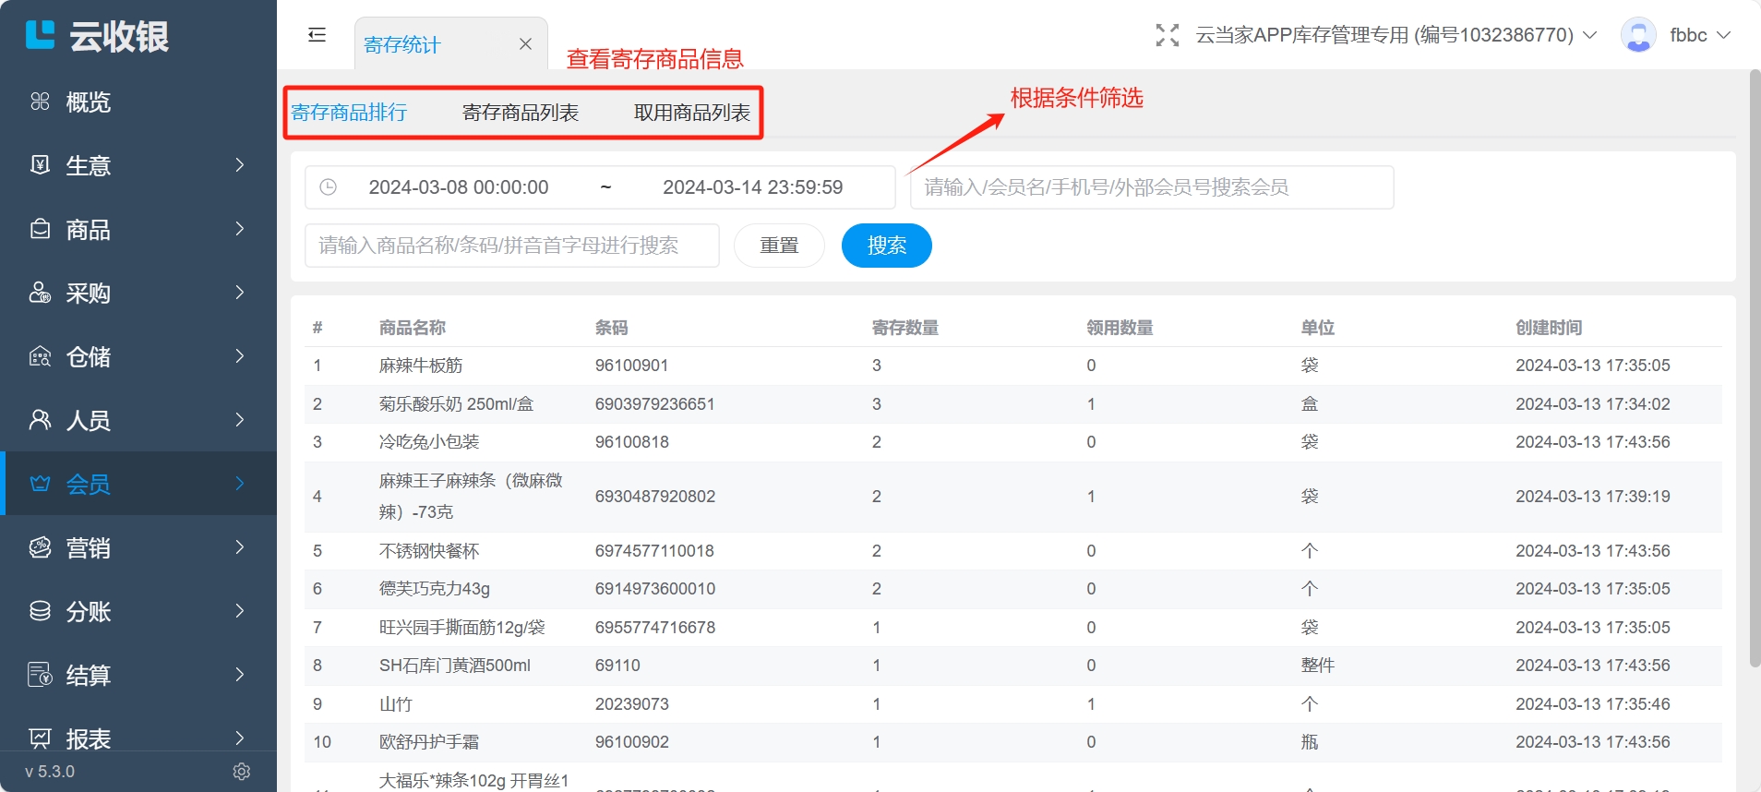Open the store selector dropdown
This screenshot has height=792, width=1761.
[1396, 35]
